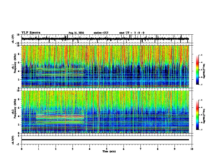The image size is (216, 167).
Task: Click the ch.1 PSD color scale bar
Action: tap(197, 70)
